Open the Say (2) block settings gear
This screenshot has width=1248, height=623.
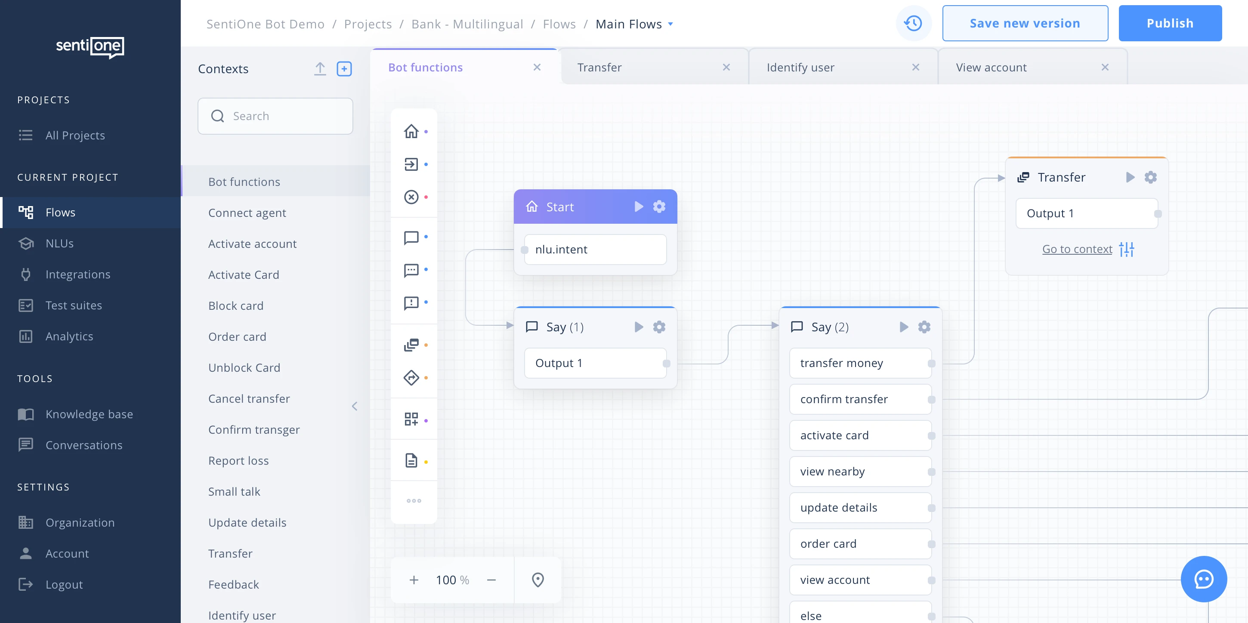(x=924, y=327)
